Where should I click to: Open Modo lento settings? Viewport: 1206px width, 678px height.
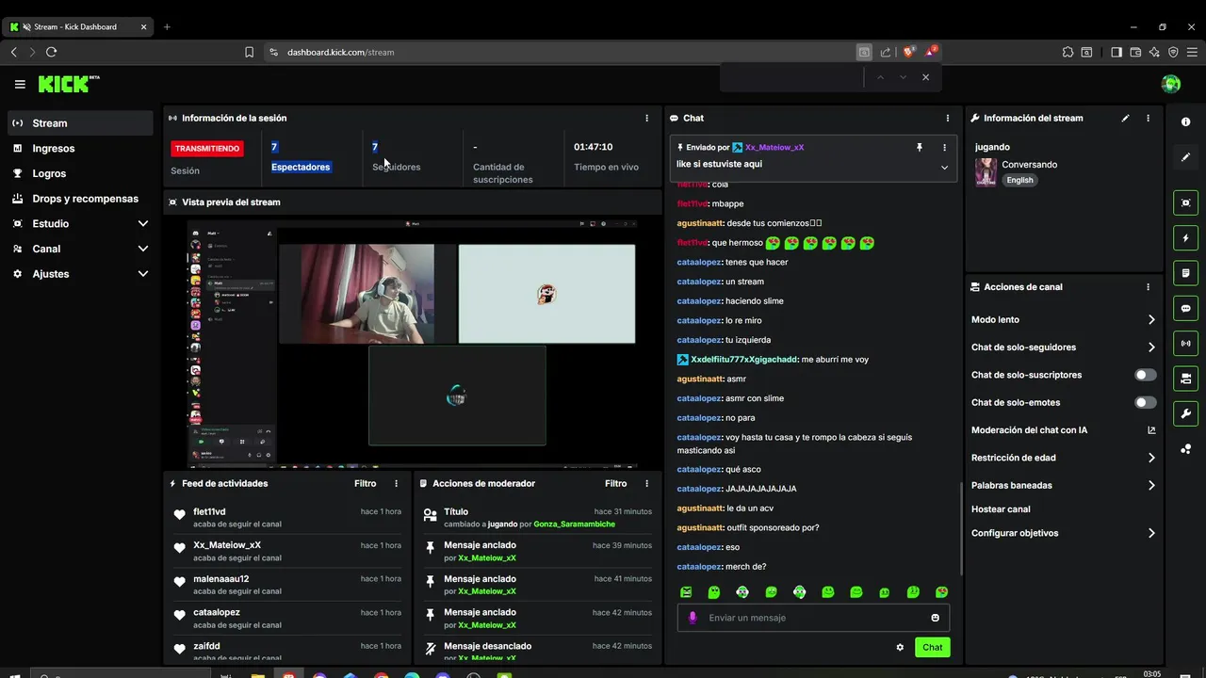tap(1064, 320)
